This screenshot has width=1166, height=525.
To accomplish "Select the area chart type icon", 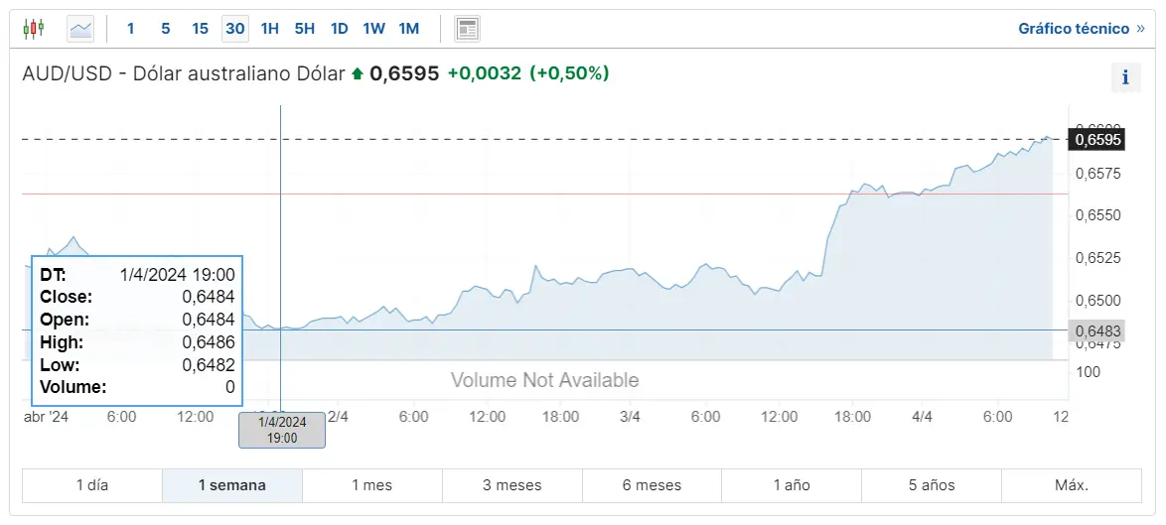I will point(80,29).
